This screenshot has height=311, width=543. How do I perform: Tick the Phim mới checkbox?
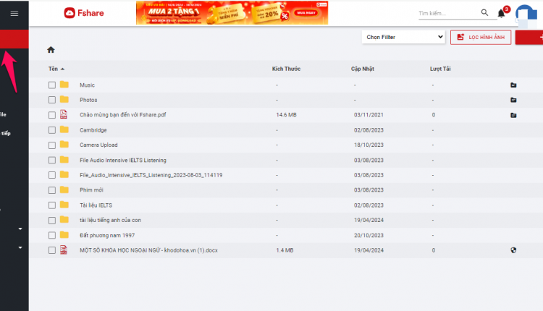click(x=52, y=190)
